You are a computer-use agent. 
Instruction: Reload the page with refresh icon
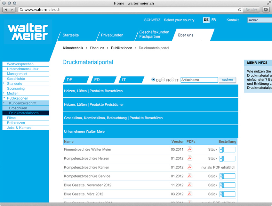click(x=240, y=10)
